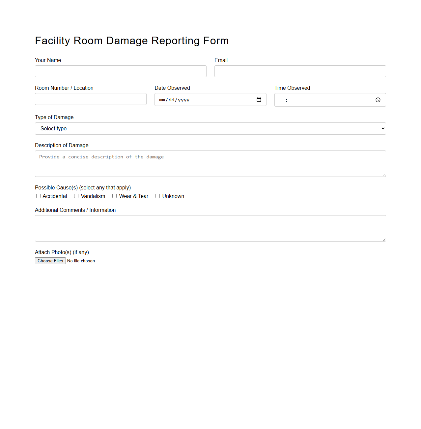Focus the Additional Comments text area
This screenshot has width=421, height=429.
pos(210,228)
